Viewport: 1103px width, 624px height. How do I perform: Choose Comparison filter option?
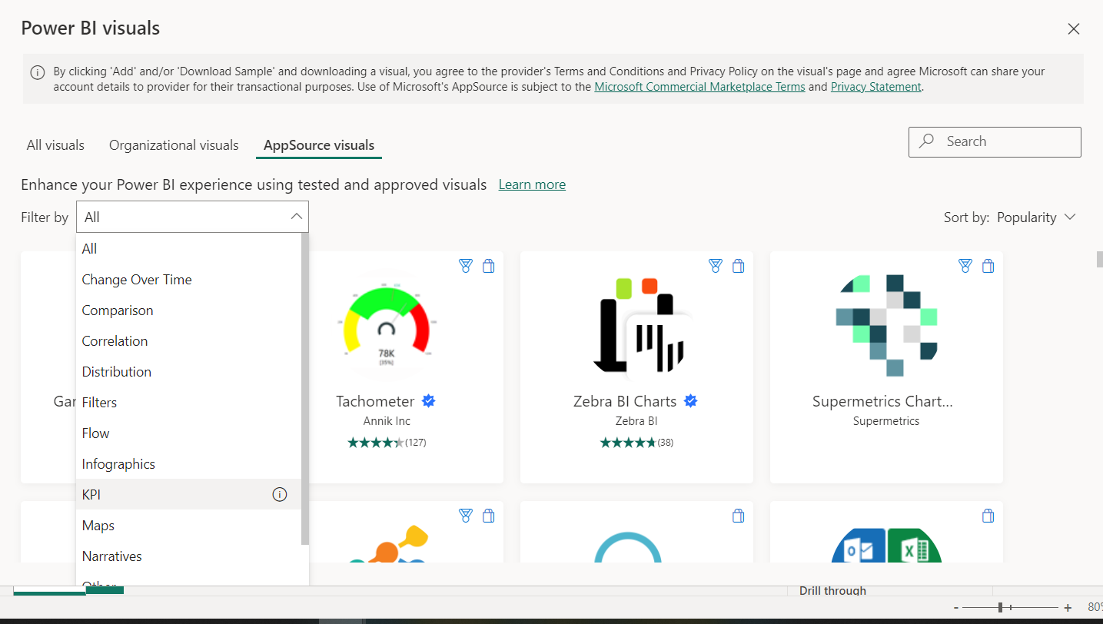pos(188,310)
